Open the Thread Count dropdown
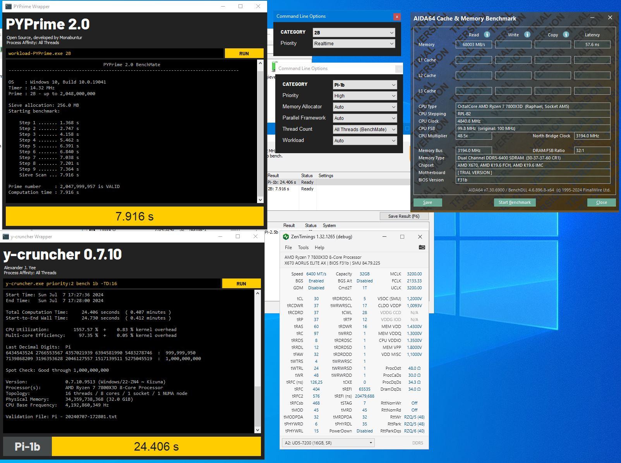The height and width of the screenshot is (463, 621). coord(365,130)
